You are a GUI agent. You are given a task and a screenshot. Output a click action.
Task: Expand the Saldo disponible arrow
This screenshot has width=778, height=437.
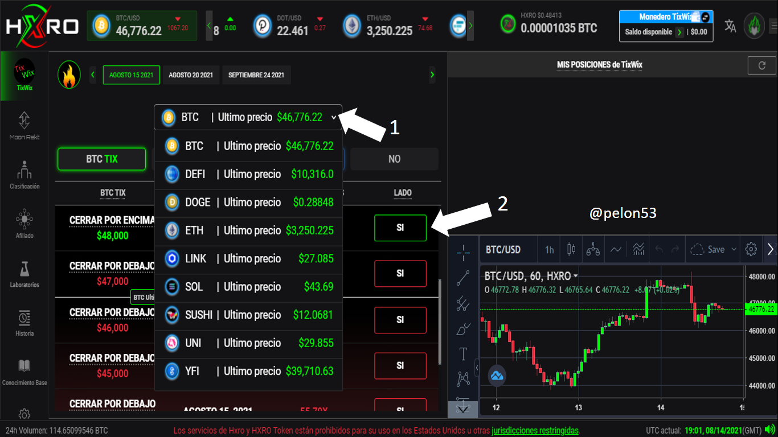tap(679, 32)
